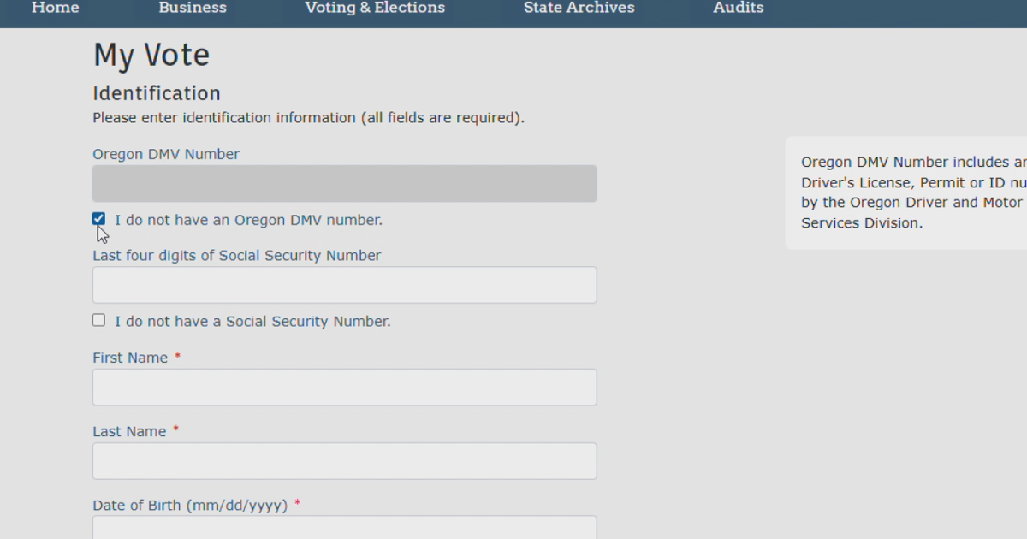
Task: Focus the Date of Birth input box
Action: point(344,529)
